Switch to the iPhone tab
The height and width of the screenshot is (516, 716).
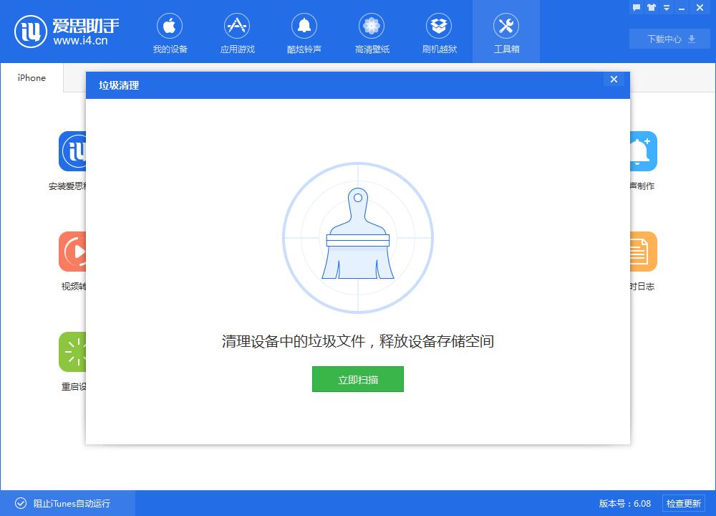[x=31, y=77]
